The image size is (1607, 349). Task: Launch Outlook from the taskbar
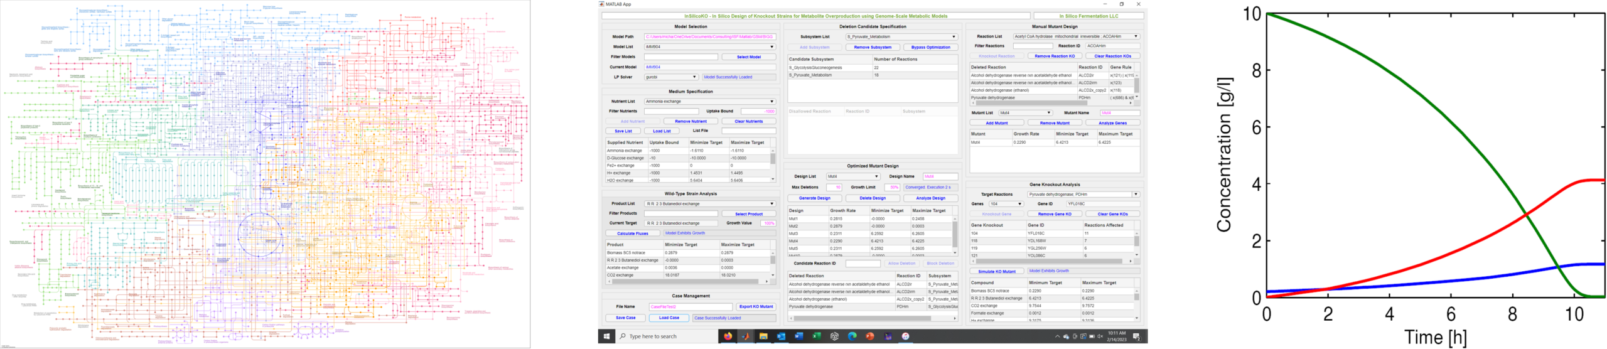pos(781,336)
